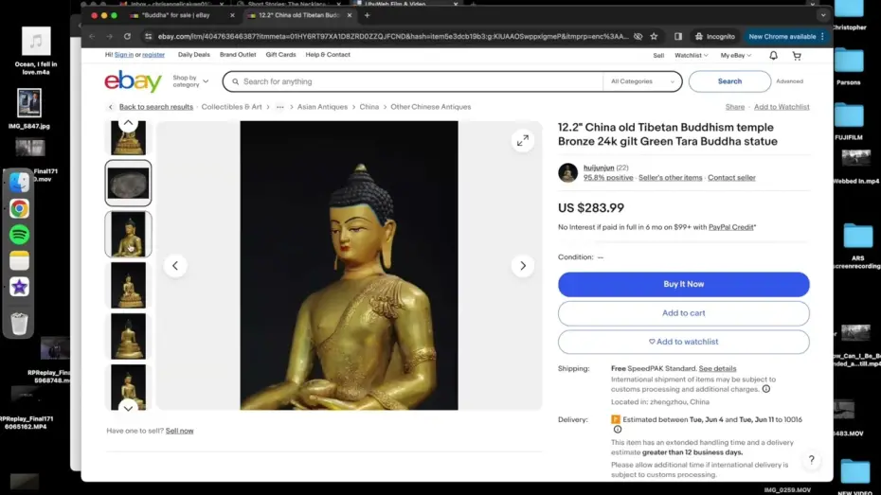The height and width of the screenshot is (495, 881).
Task: Focus the Search for anything field
Action: click(417, 81)
